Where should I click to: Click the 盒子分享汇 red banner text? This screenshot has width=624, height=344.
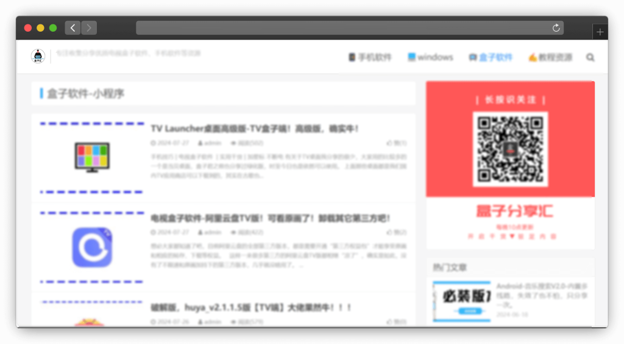514,211
